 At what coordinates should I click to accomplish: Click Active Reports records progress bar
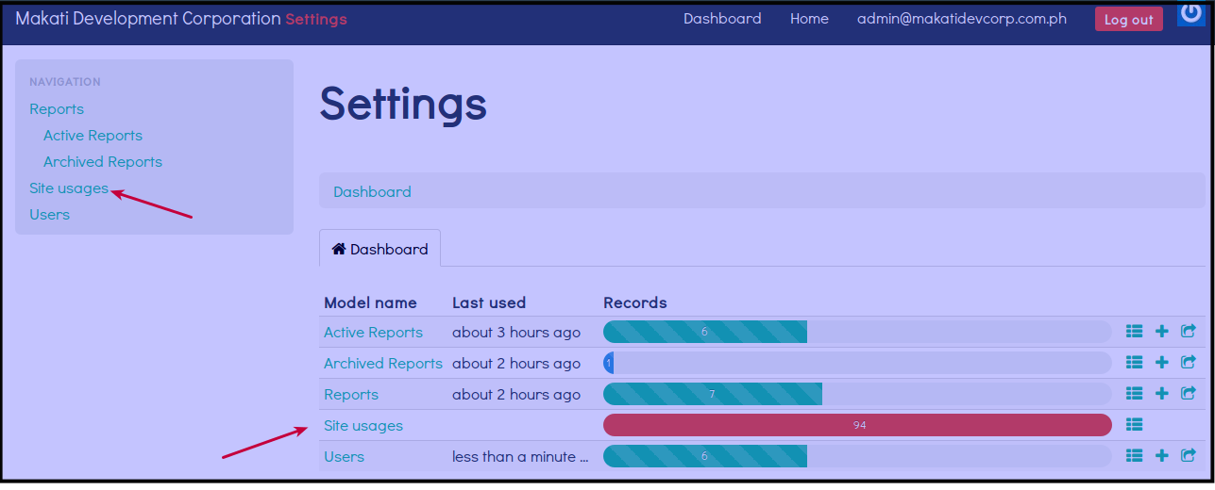click(857, 332)
